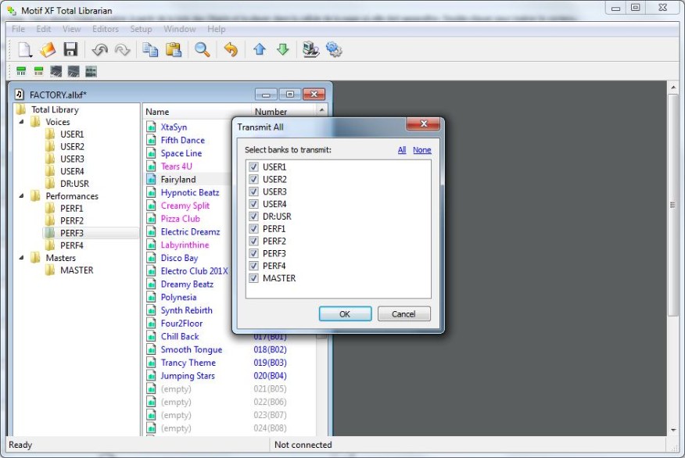Click the performance icon beside Pizza Club
685x458 pixels.
coord(151,219)
